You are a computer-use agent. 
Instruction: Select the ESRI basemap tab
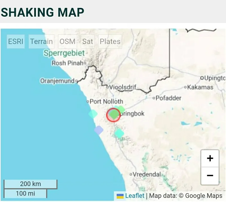[x=16, y=42]
